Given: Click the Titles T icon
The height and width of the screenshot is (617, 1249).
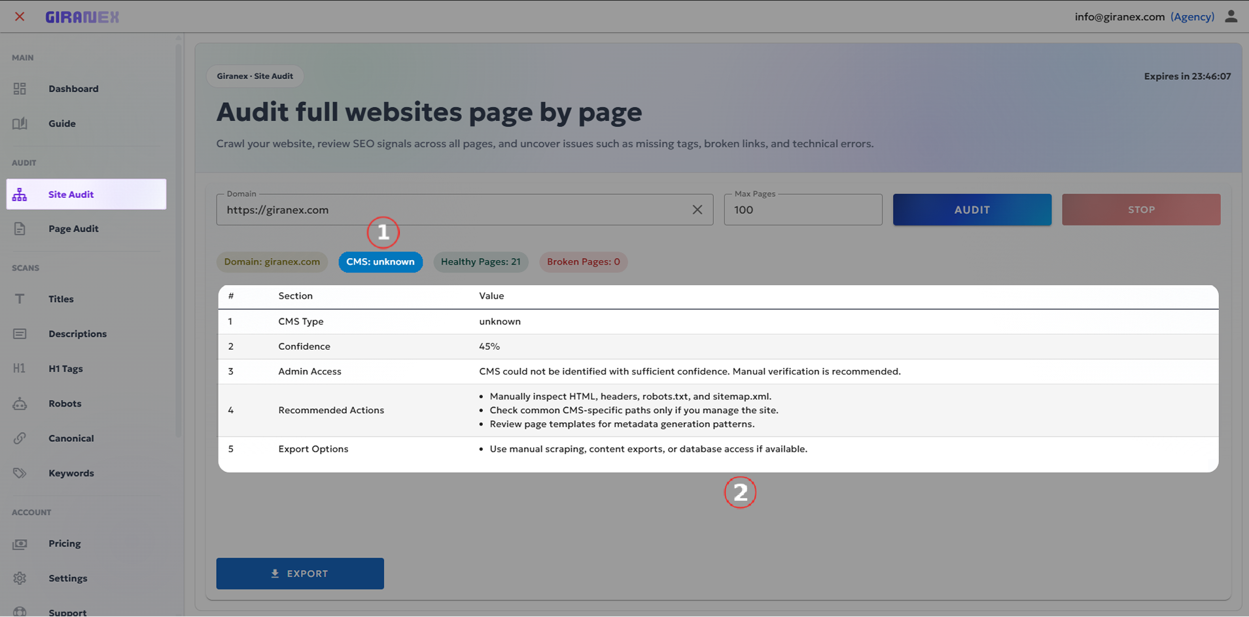Looking at the screenshot, I should (x=20, y=299).
